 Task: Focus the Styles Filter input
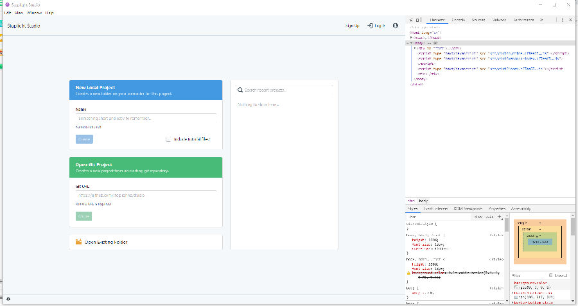coord(439,217)
